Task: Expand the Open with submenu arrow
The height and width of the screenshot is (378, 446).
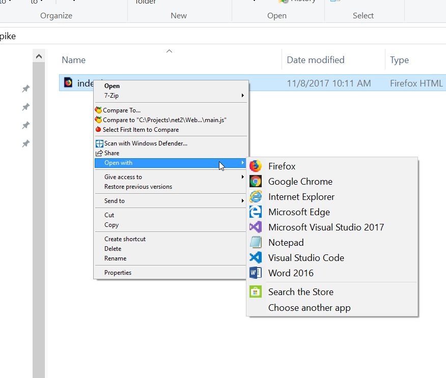Action: click(x=243, y=163)
